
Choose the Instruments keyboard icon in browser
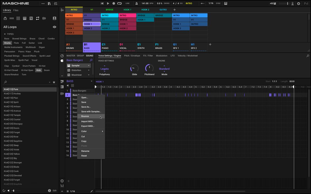[25, 18]
